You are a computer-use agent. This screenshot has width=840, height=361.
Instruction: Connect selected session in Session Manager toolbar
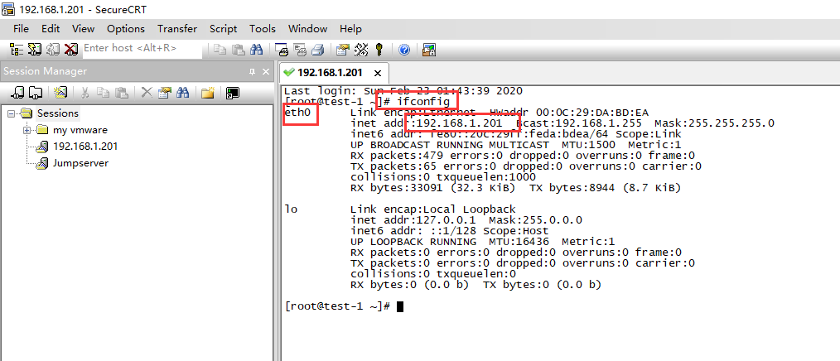(x=18, y=93)
